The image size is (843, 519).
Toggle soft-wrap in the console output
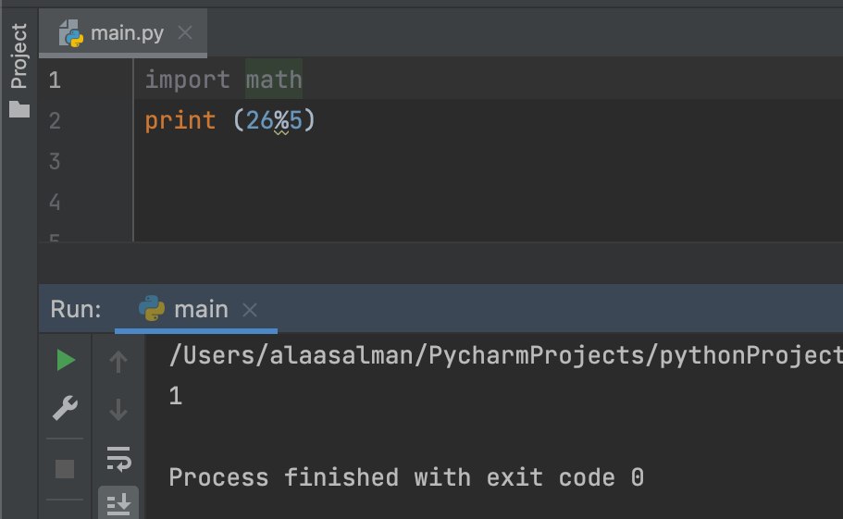(118, 459)
